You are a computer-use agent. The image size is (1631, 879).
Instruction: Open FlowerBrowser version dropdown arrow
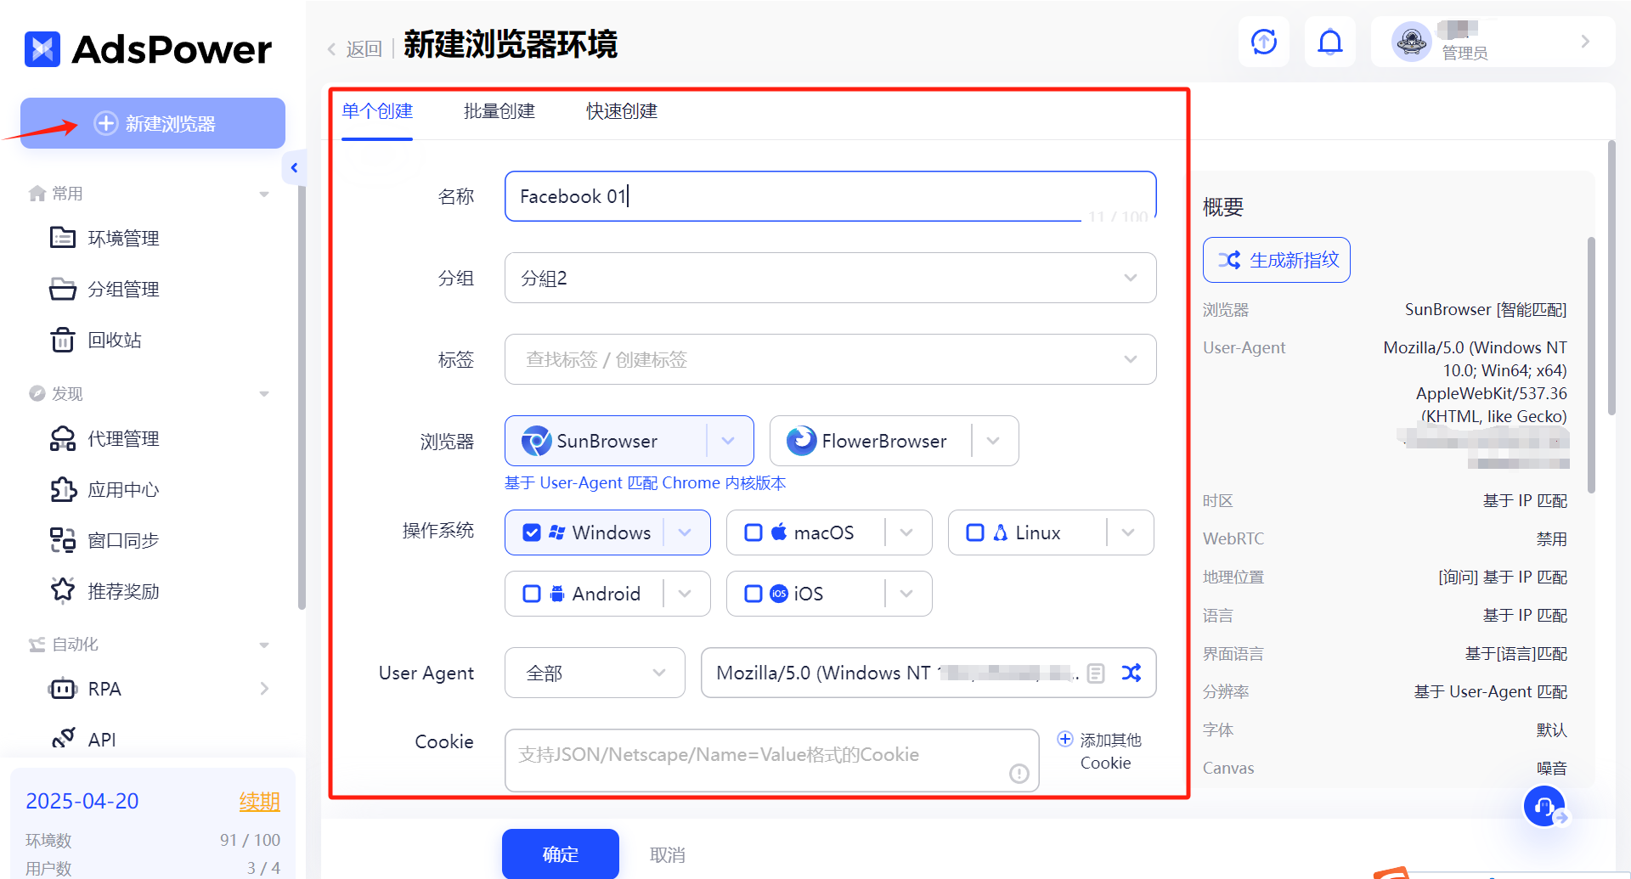coord(993,441)
